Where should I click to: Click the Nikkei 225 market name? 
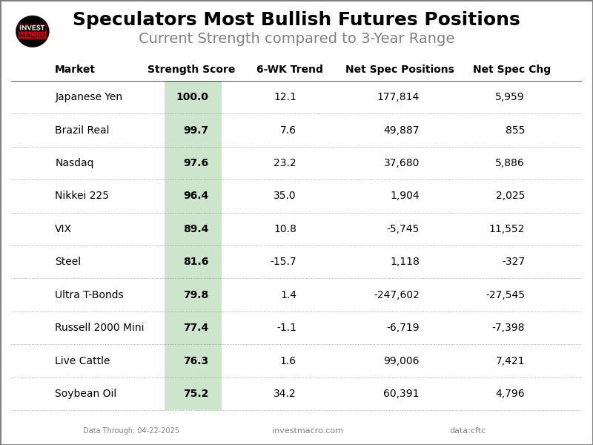click(82, 196)
